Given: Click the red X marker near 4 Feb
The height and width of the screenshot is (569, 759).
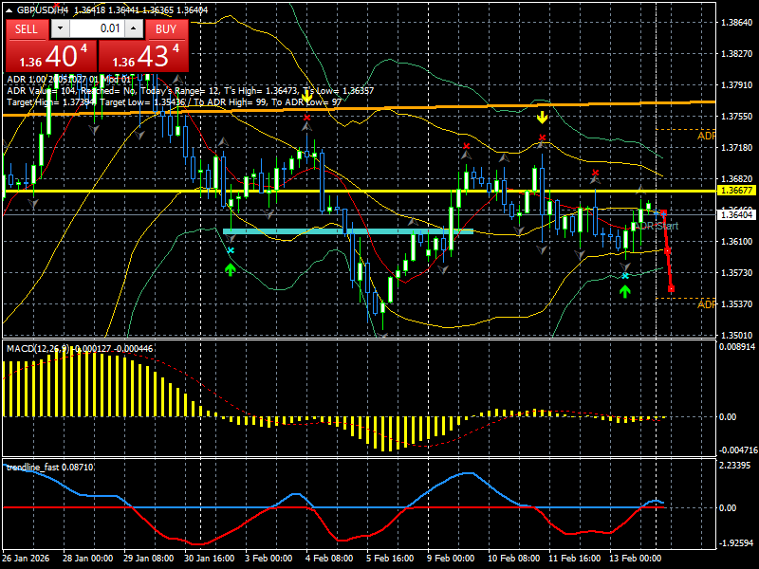Looking at the screenshot, I should click(306, 118).
